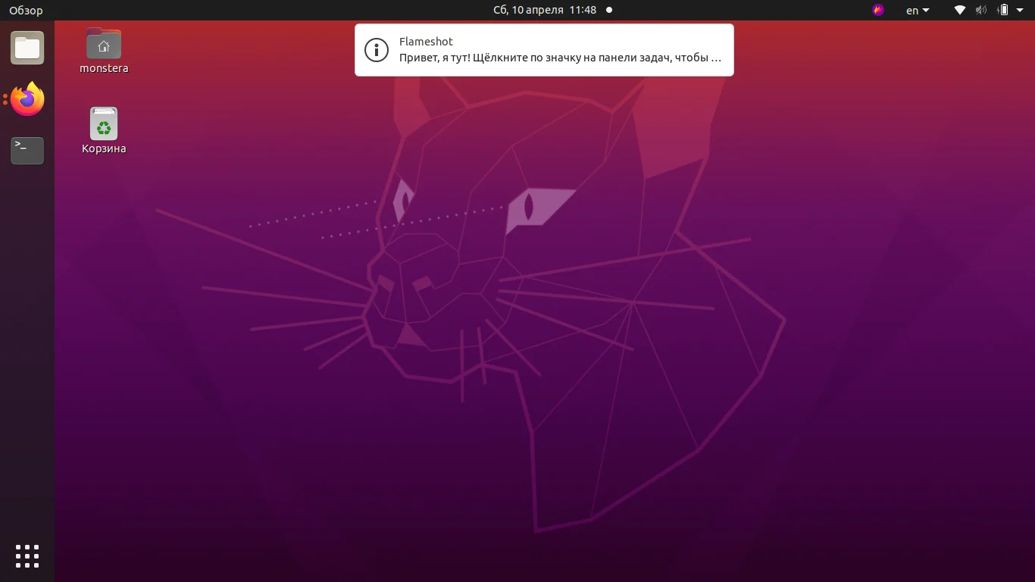Dismiss the Flameshot notification banner
Screen dimensions: 1035x582
544,49
